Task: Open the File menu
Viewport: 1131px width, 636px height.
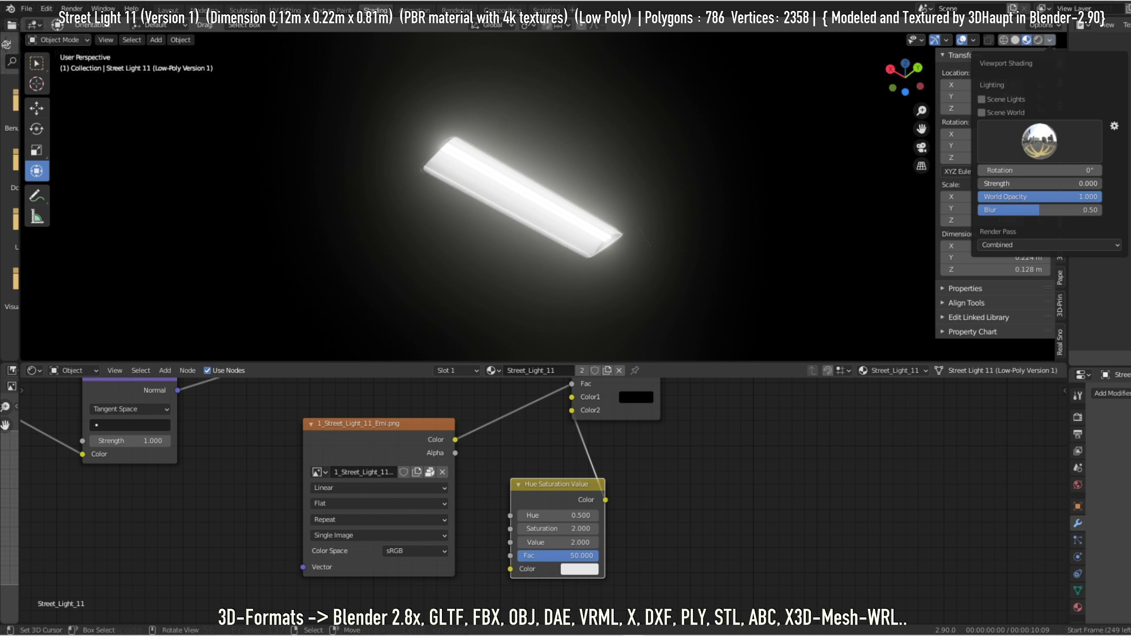Action: [26, 8]
